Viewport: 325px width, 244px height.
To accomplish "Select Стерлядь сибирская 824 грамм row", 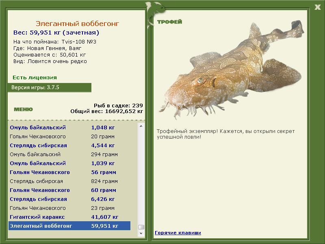I will [69, 181].
